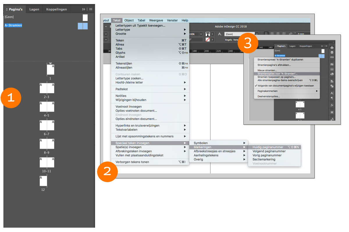
Task: Select the [Geen] master thumbnail in large panel
Action: (x=85, y=18)
